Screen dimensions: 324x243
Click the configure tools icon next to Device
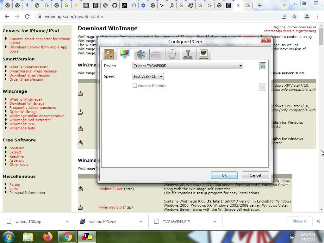tap(262, 66)
